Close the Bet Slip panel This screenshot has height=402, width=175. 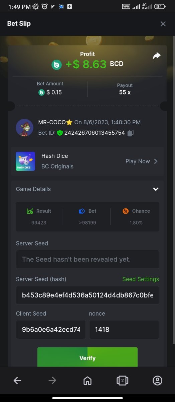tap(163, 24)
